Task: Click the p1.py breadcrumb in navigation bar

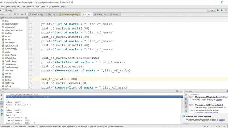Action: click(9, 10)
